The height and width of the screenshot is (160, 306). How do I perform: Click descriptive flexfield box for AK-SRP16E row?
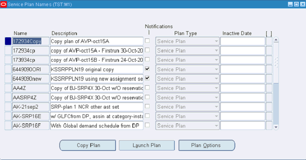point(269,116)
